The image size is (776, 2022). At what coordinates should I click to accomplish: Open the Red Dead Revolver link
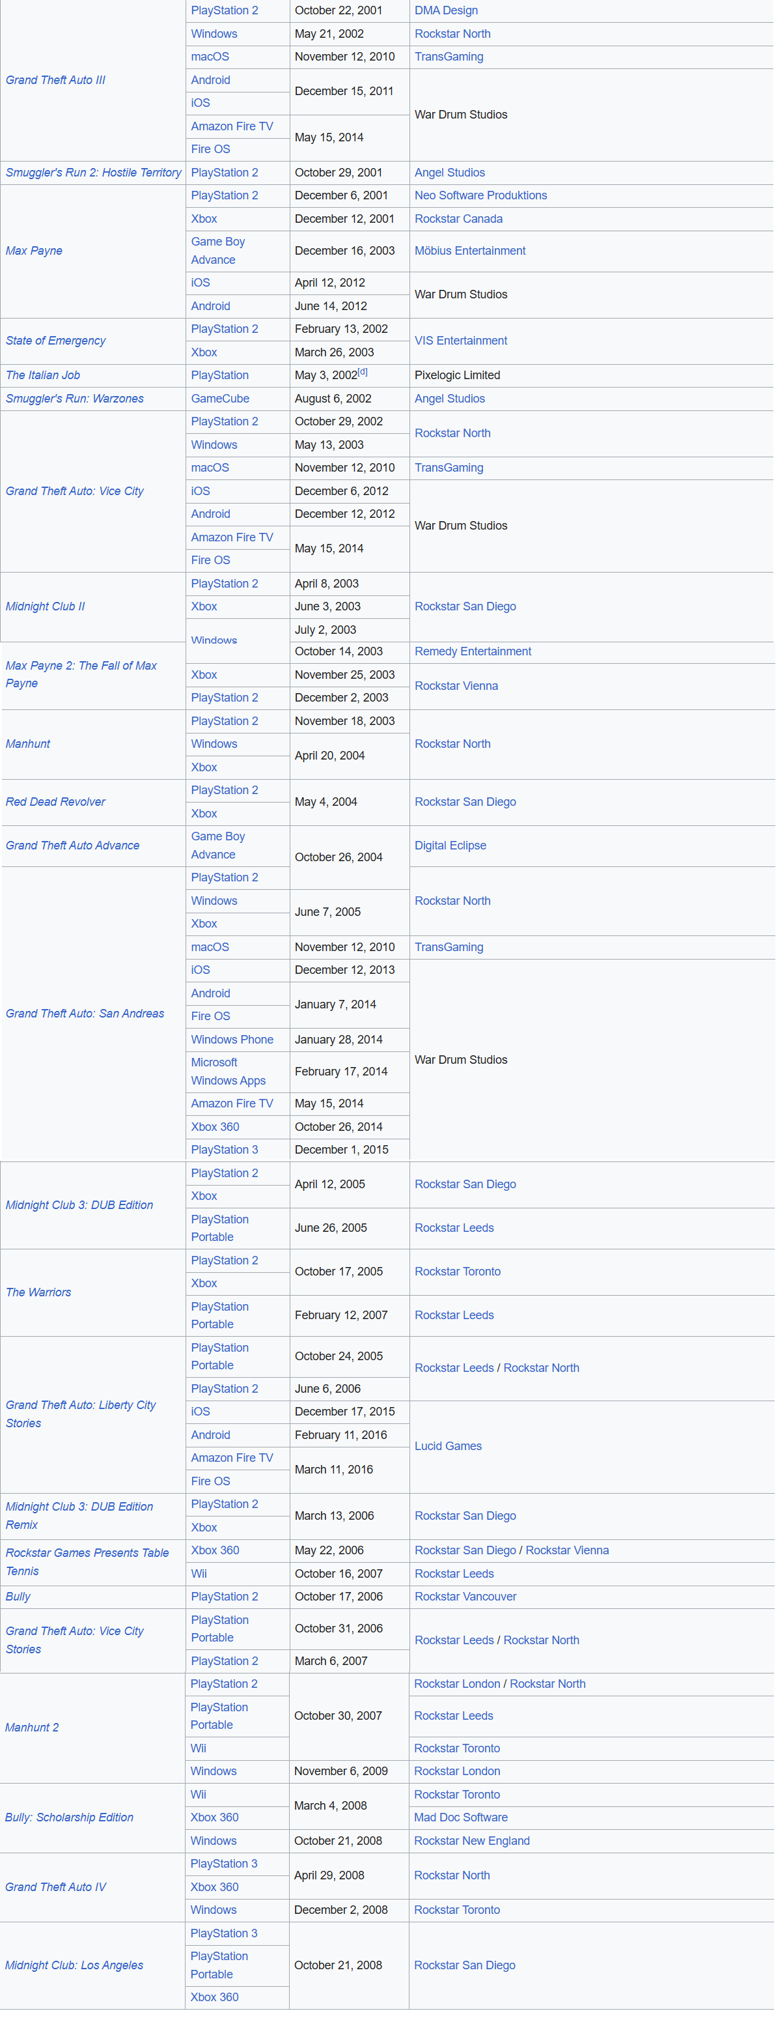click(x=55, y=802)
